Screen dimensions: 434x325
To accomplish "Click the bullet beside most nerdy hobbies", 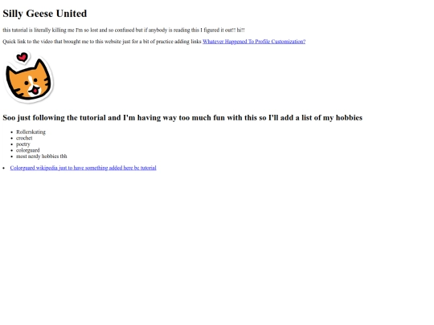I will (11, 156).
